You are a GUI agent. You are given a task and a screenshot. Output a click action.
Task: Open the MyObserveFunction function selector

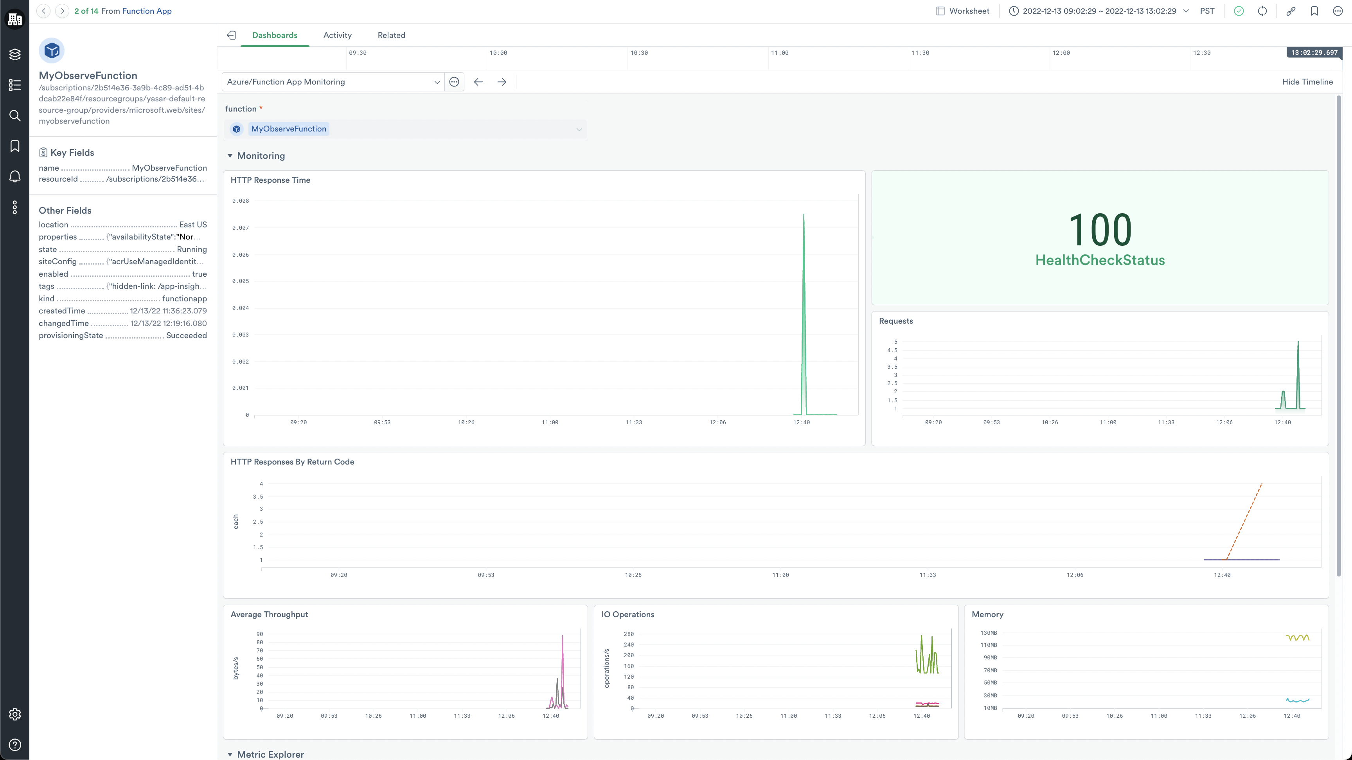[x=405, y=129]
